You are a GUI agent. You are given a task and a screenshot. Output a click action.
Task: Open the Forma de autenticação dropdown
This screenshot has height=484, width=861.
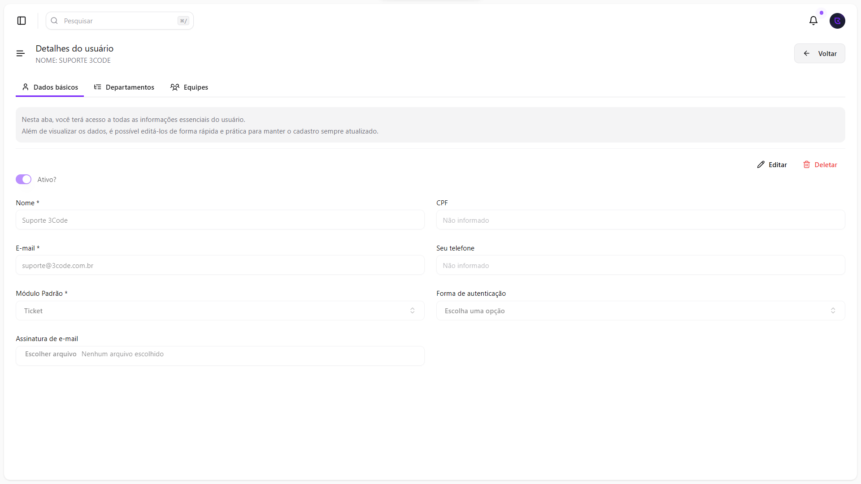pyautogui.click(x=640, y=311)
